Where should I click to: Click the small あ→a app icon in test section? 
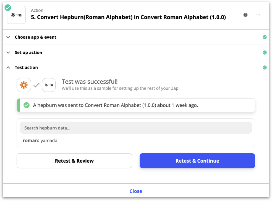[49, 85]
